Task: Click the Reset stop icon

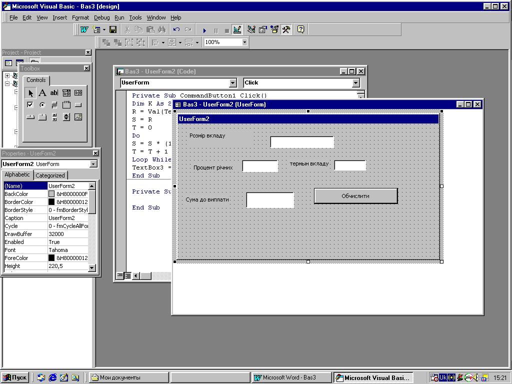Action: pyautogui.click(x=227, y=30)
